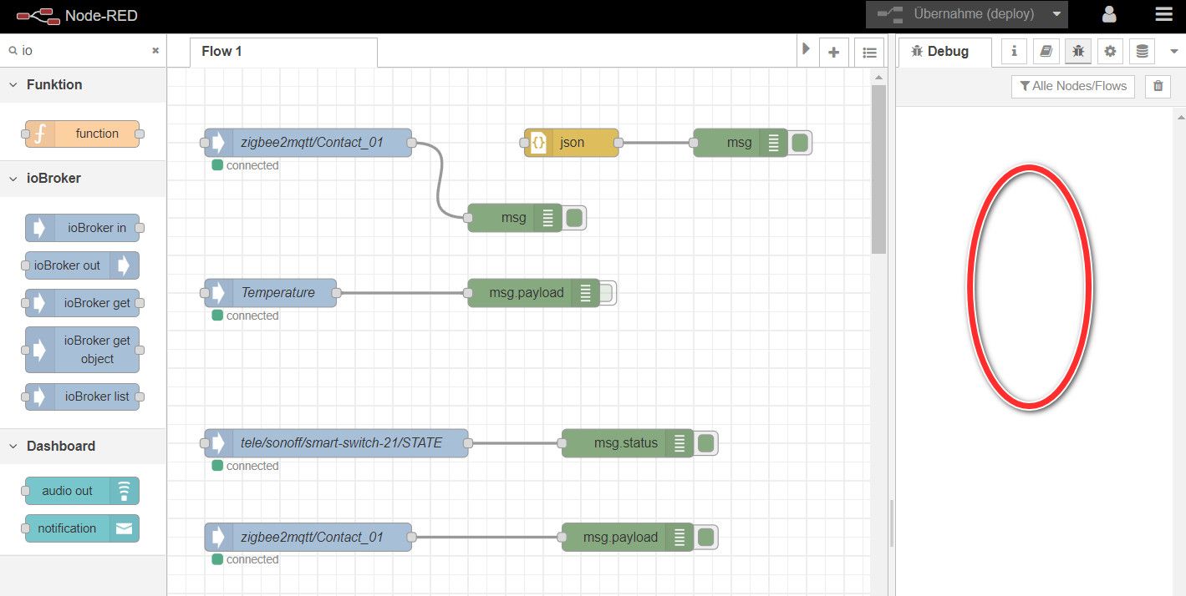The width and height of the screenshot is (1186, 596).
Task: Toggle the msg debug node below Contact_01
Action: pyautogui.click(x=574, y=218)
